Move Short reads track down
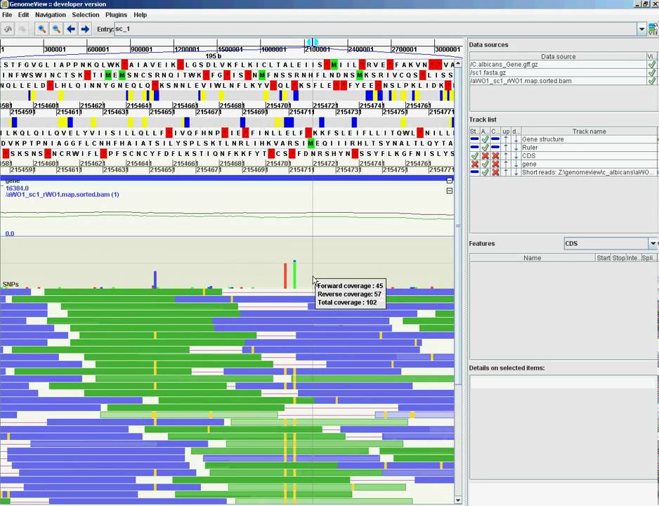 click(516, 172)
